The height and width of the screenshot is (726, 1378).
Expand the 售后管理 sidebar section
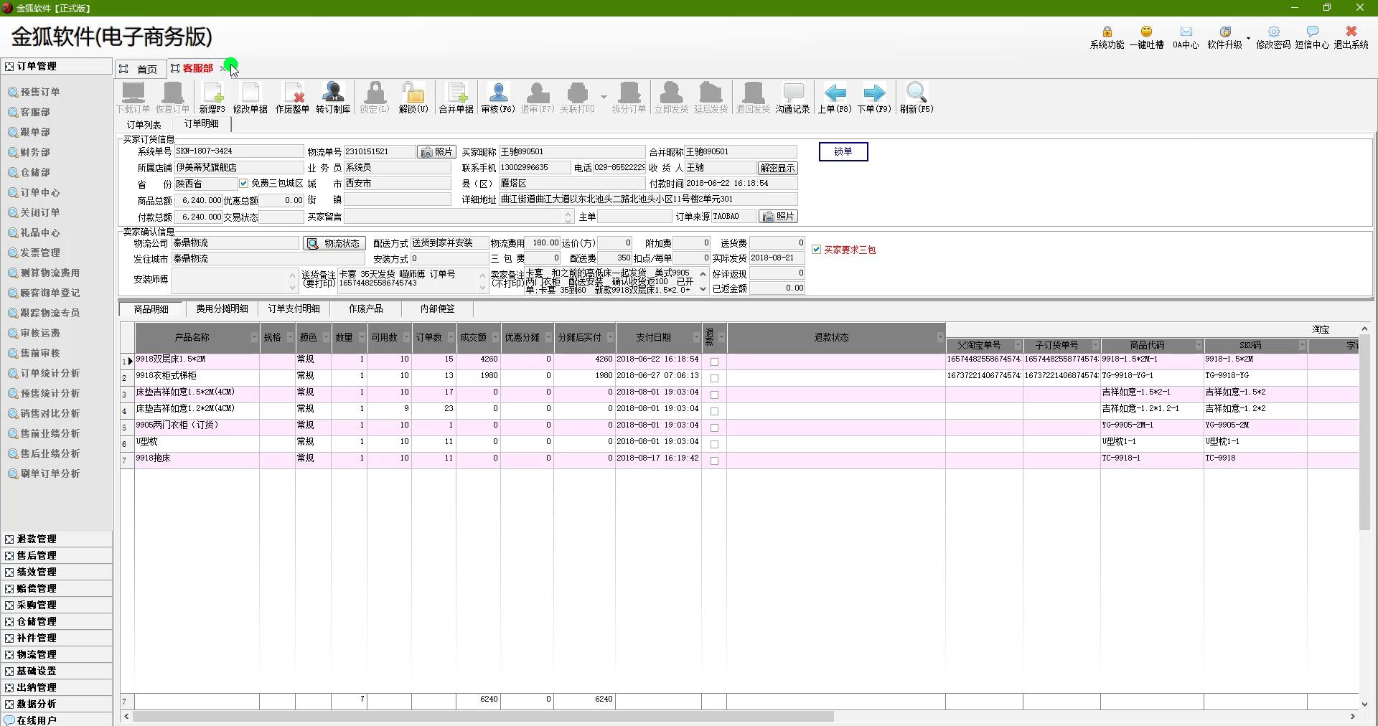tap(57, 555)
